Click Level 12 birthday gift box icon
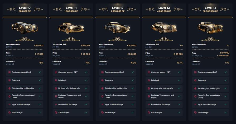 click(x=103, y=88)
